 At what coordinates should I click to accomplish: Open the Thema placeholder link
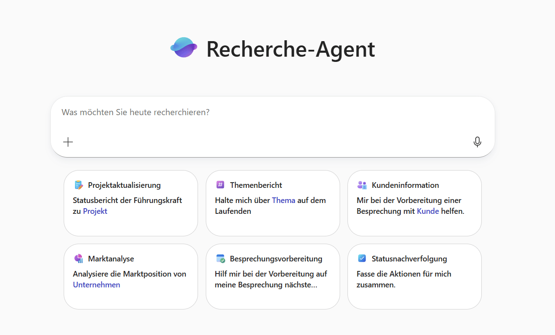point(284,200)
